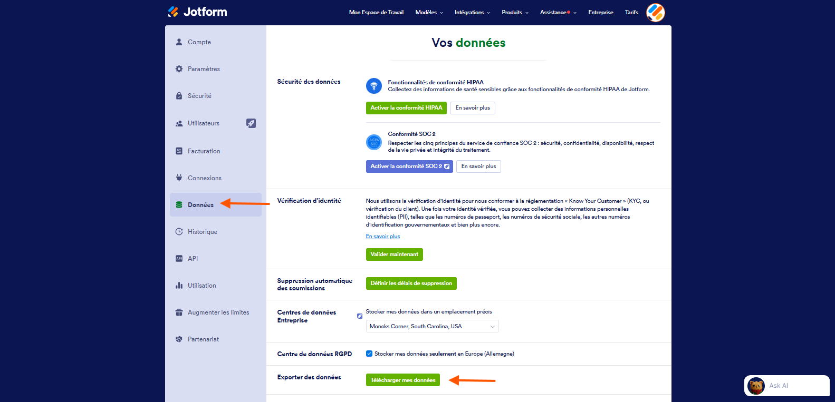Click the Paramètres gear icon
The height and width of the screenshot is (402, 835).
click(x=179, y=68)
